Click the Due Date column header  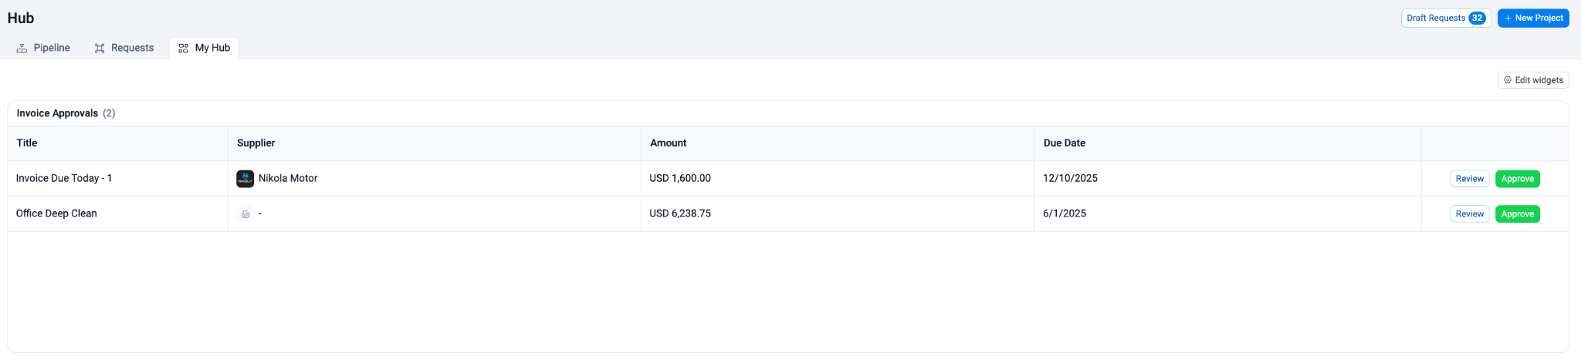coord(1064,143)
